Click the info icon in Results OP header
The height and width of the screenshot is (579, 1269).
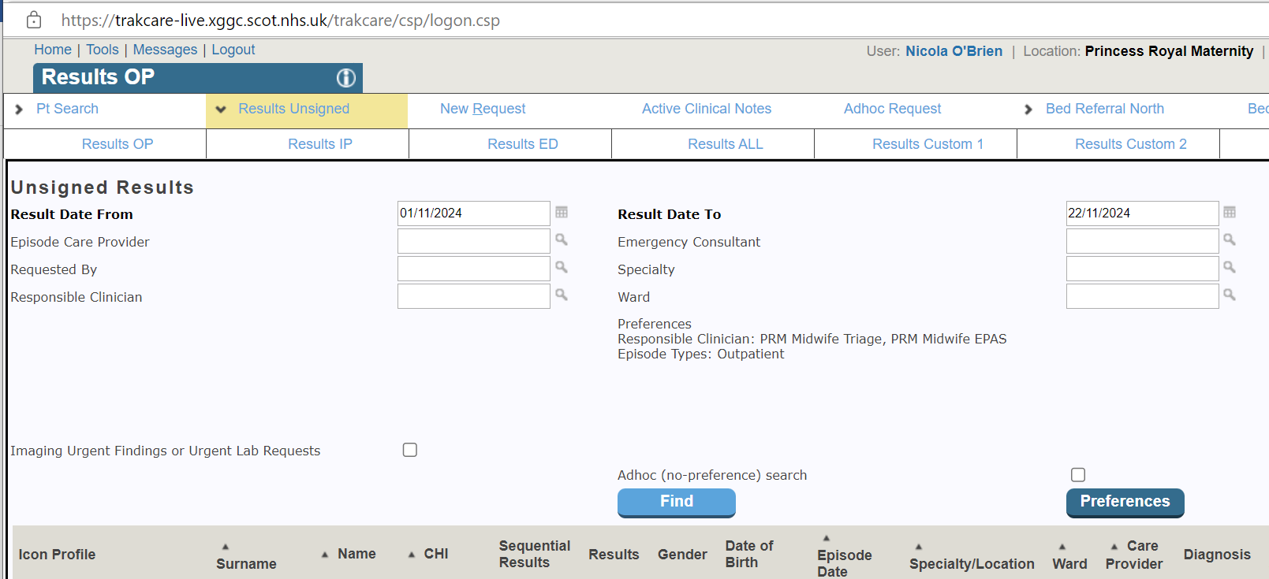point(345,78)
